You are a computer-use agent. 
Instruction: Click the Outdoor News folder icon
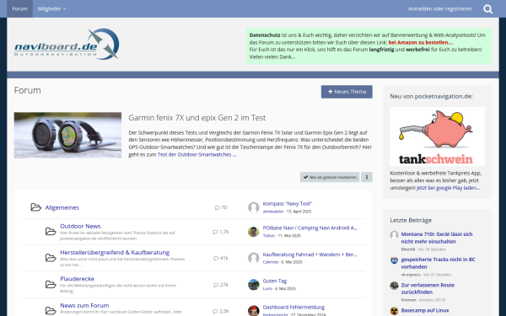coord(51,231)
